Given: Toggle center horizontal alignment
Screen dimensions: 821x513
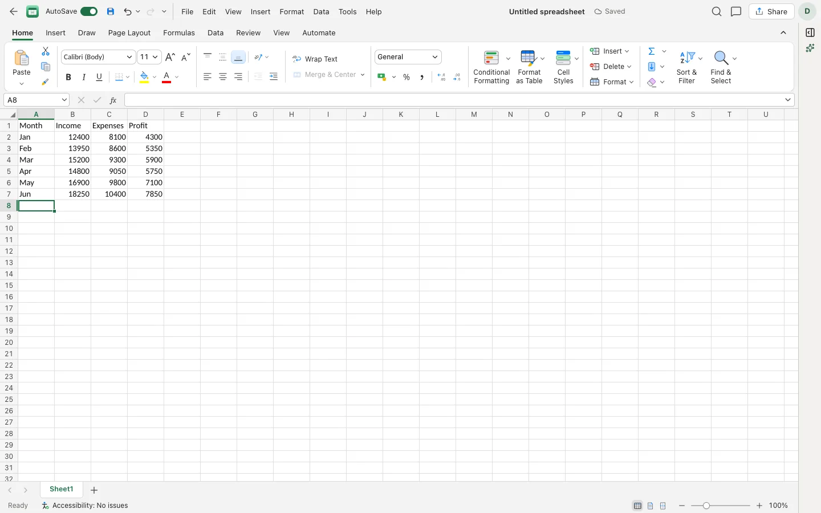Looking at the screenshot, I should coord(223,77).
